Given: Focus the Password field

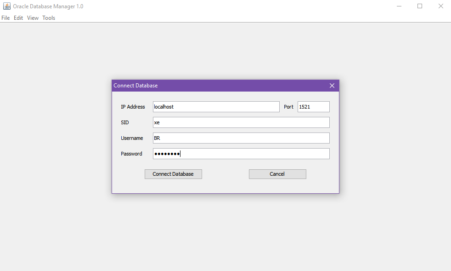Looking at the screenshot, I should point(241,154).
